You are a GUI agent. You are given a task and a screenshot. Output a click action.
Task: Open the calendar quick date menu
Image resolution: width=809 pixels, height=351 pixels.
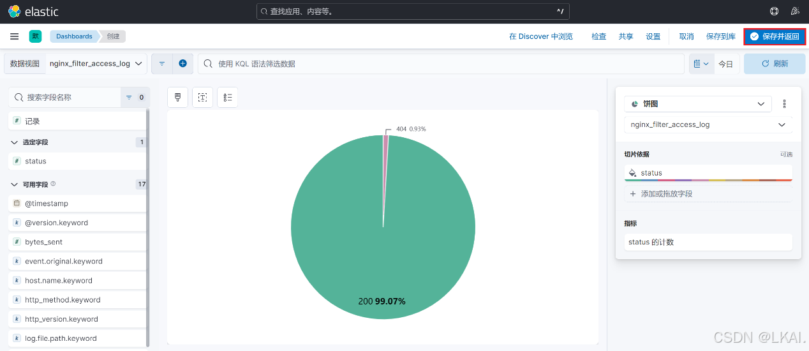coord(701,64)
